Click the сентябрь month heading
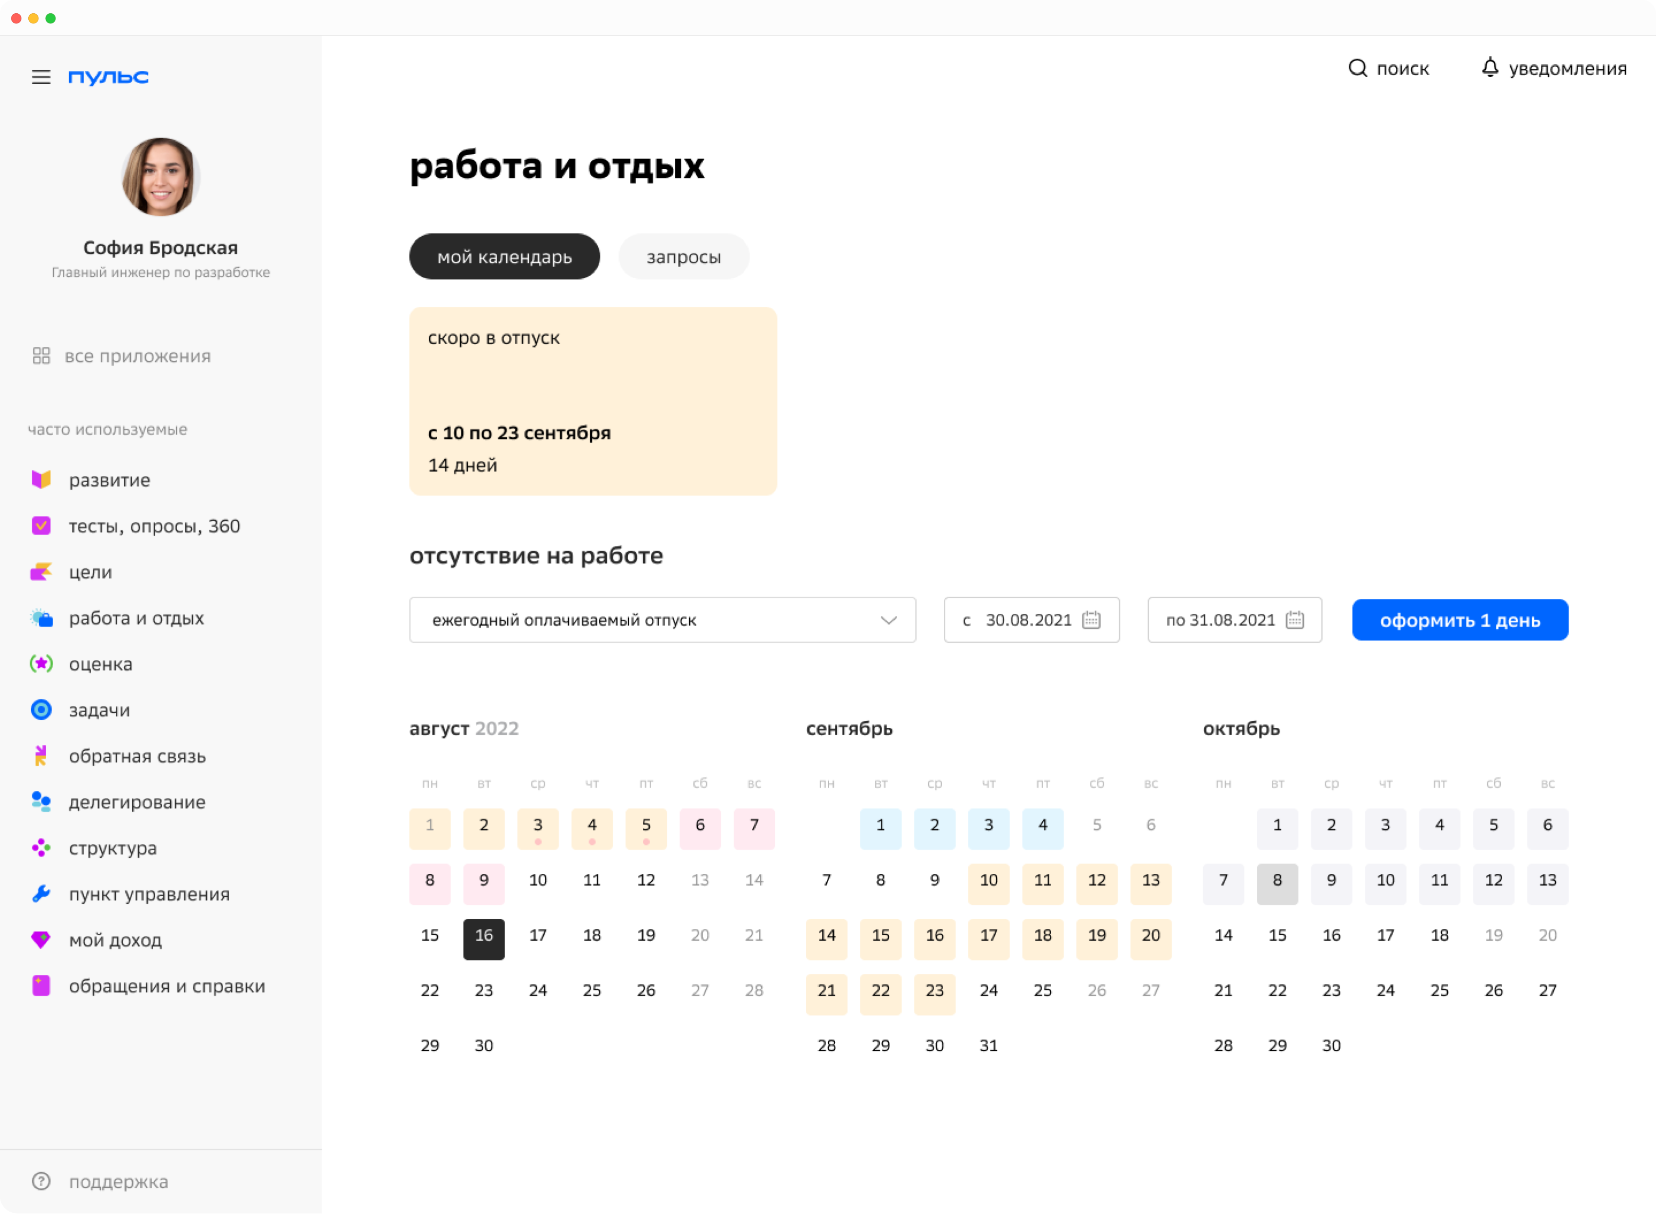This screenshot has height=1214, width=1656. 849,728
